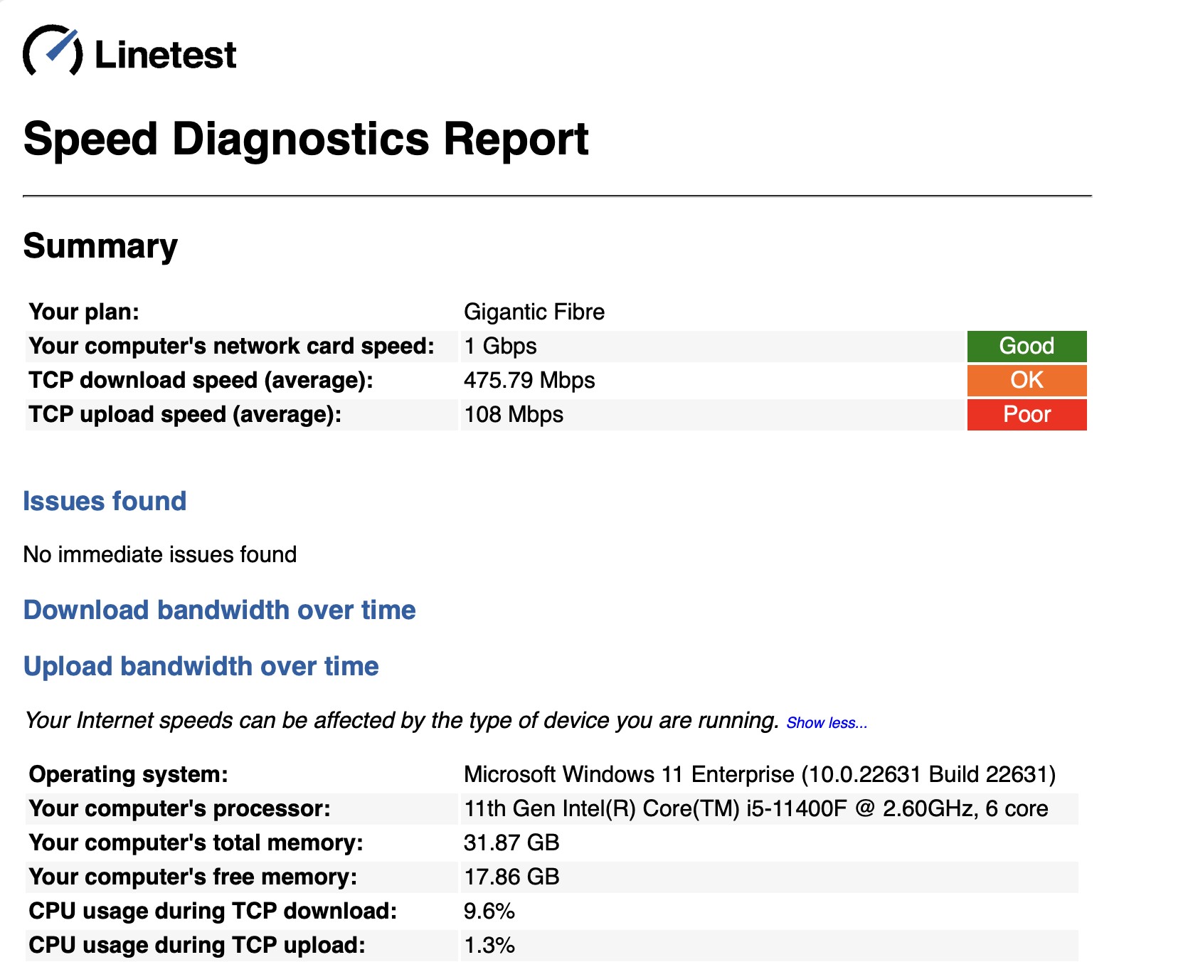Click the Linetest brand name text
This screenshot has height=972, width=1188.
pyautogui.click(x=165, y=55)
